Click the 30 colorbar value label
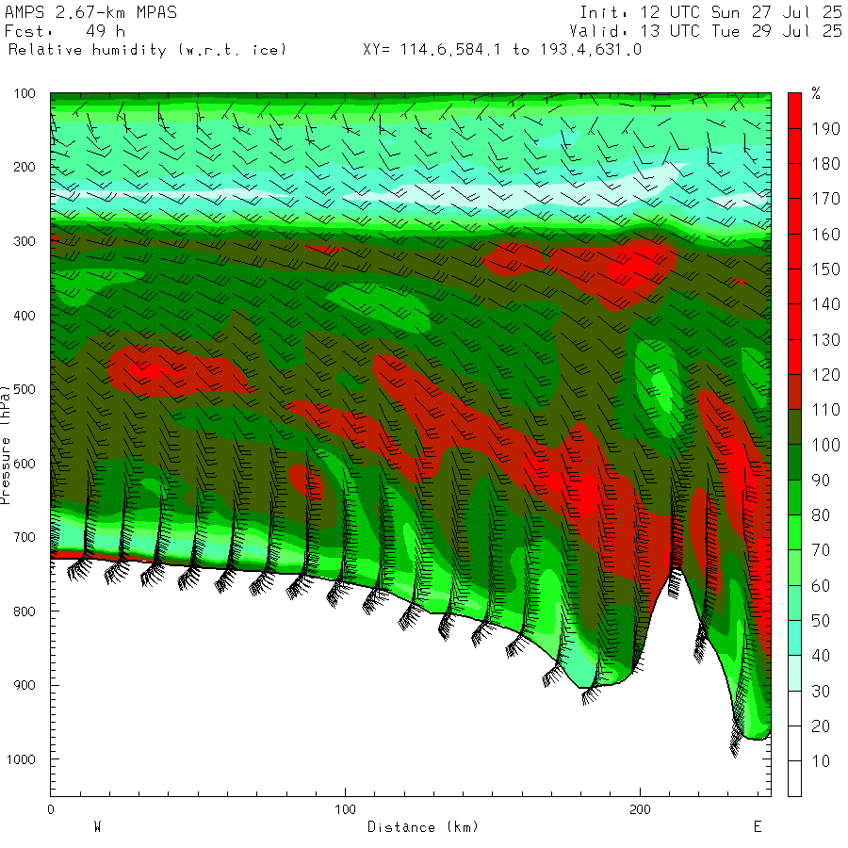The width and height of the screenshot is (848, 848). click(821, 692)
